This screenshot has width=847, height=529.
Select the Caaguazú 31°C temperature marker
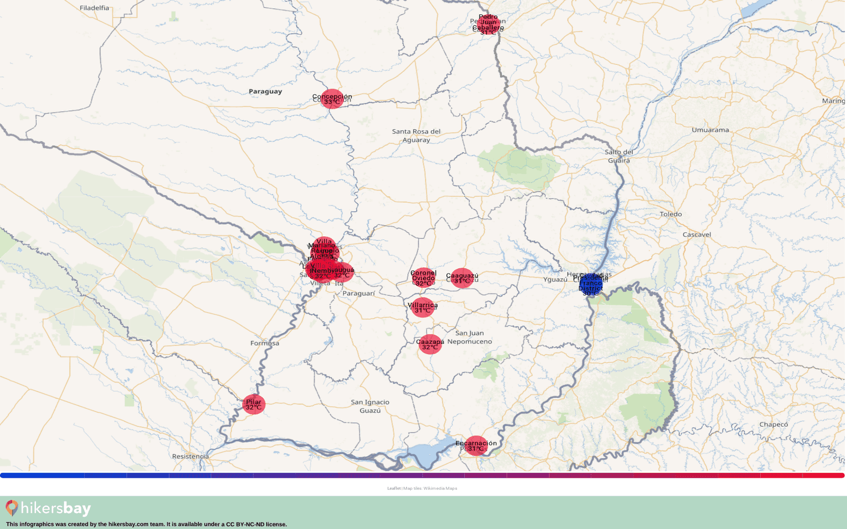pos(462,278)
